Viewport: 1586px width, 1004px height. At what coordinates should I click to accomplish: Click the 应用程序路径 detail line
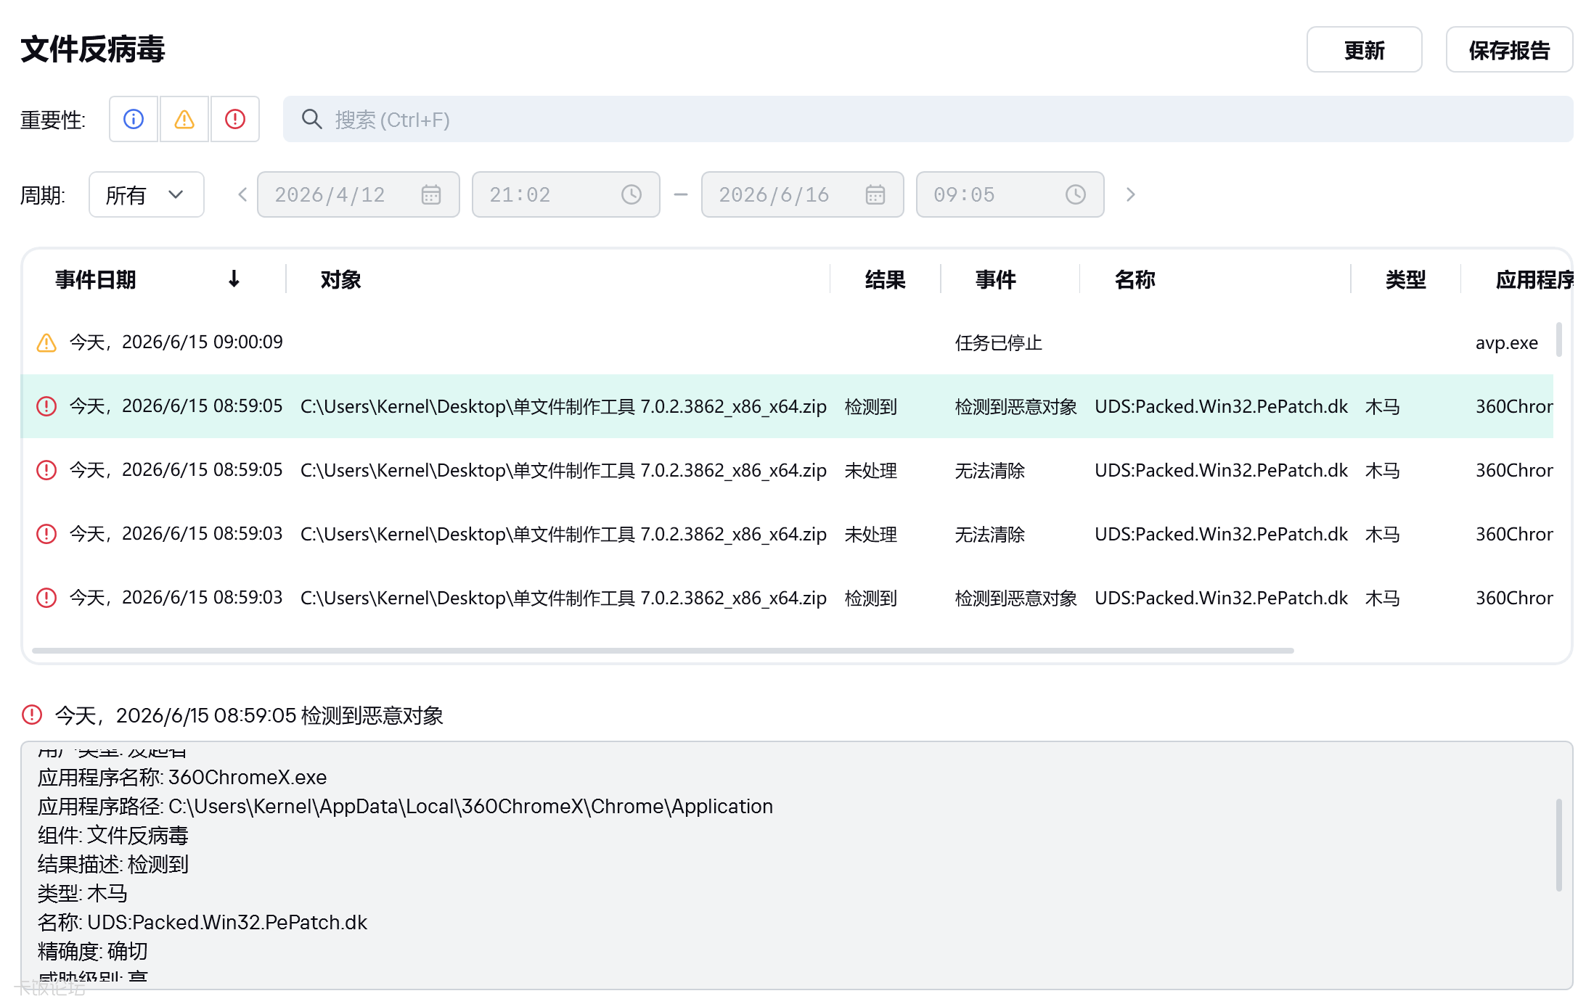pos(405,806)
